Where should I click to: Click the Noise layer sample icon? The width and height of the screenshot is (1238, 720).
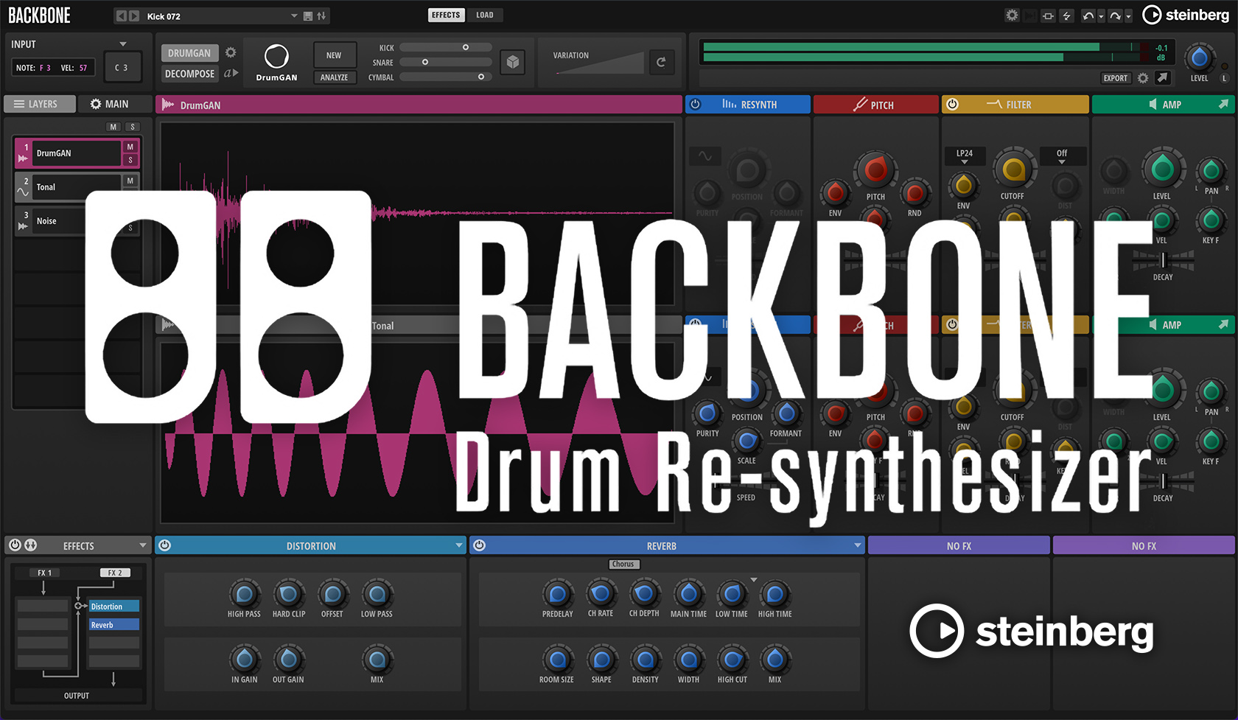(x=23, y=226)
